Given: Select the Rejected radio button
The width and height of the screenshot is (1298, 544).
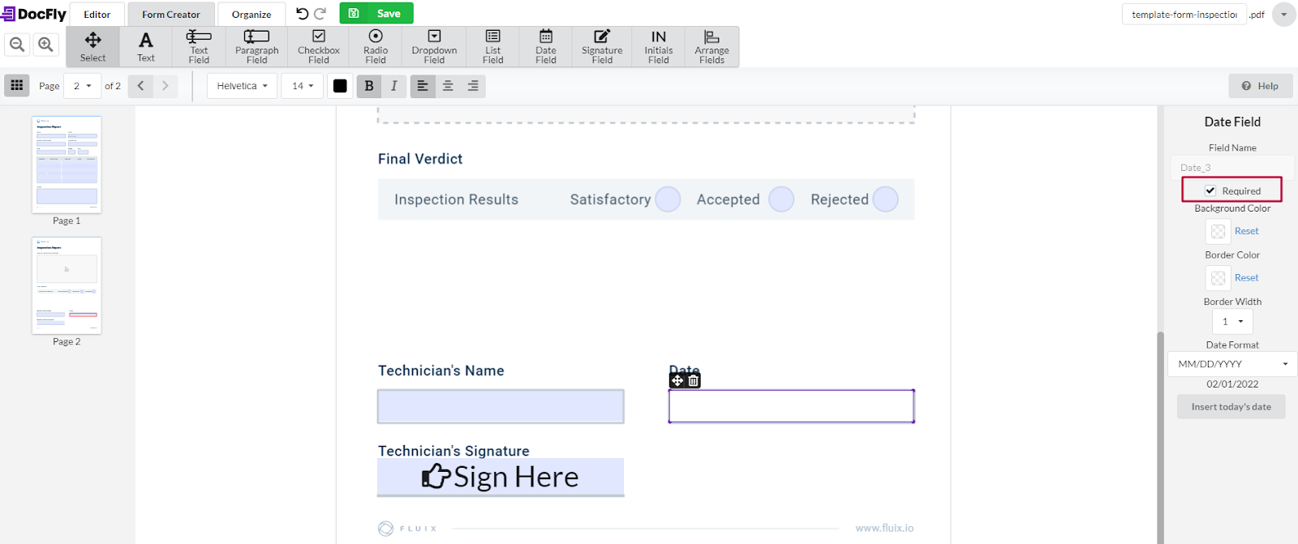Looking at the screenshot, I should point(886,199).
